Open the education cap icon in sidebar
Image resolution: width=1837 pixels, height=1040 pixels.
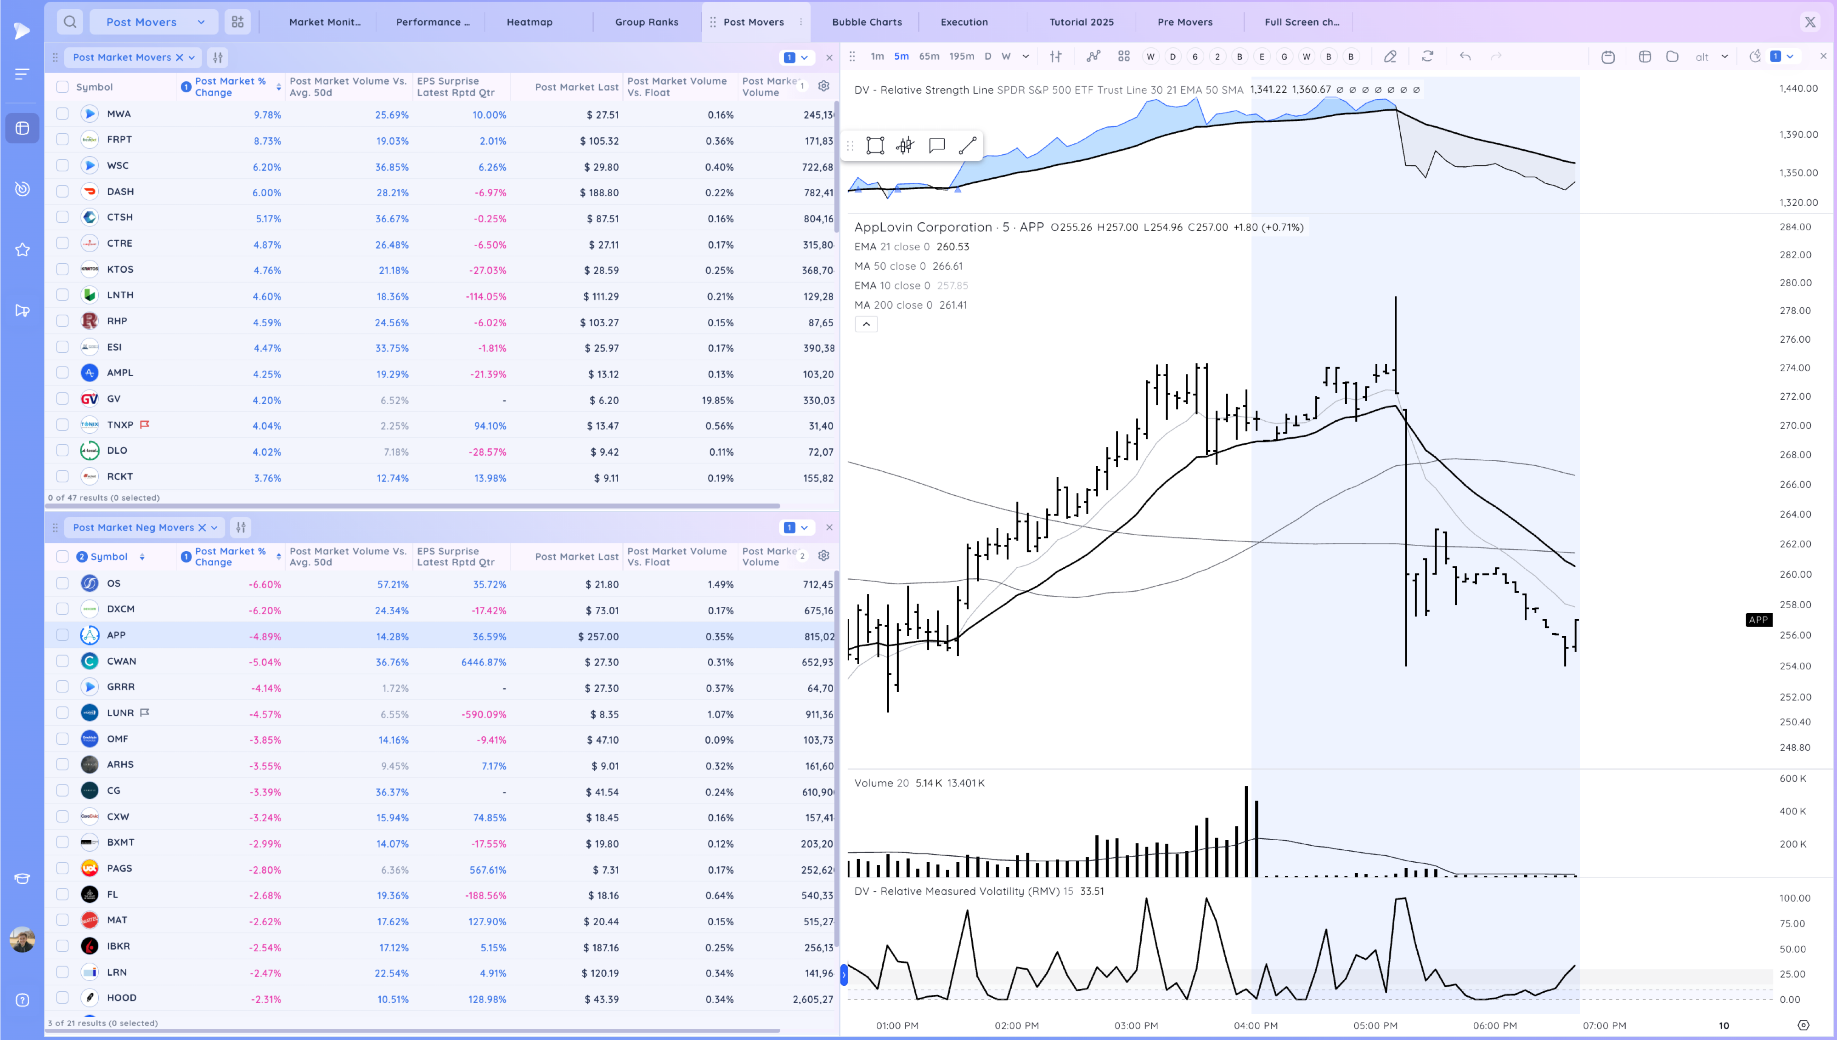[22, 879]
